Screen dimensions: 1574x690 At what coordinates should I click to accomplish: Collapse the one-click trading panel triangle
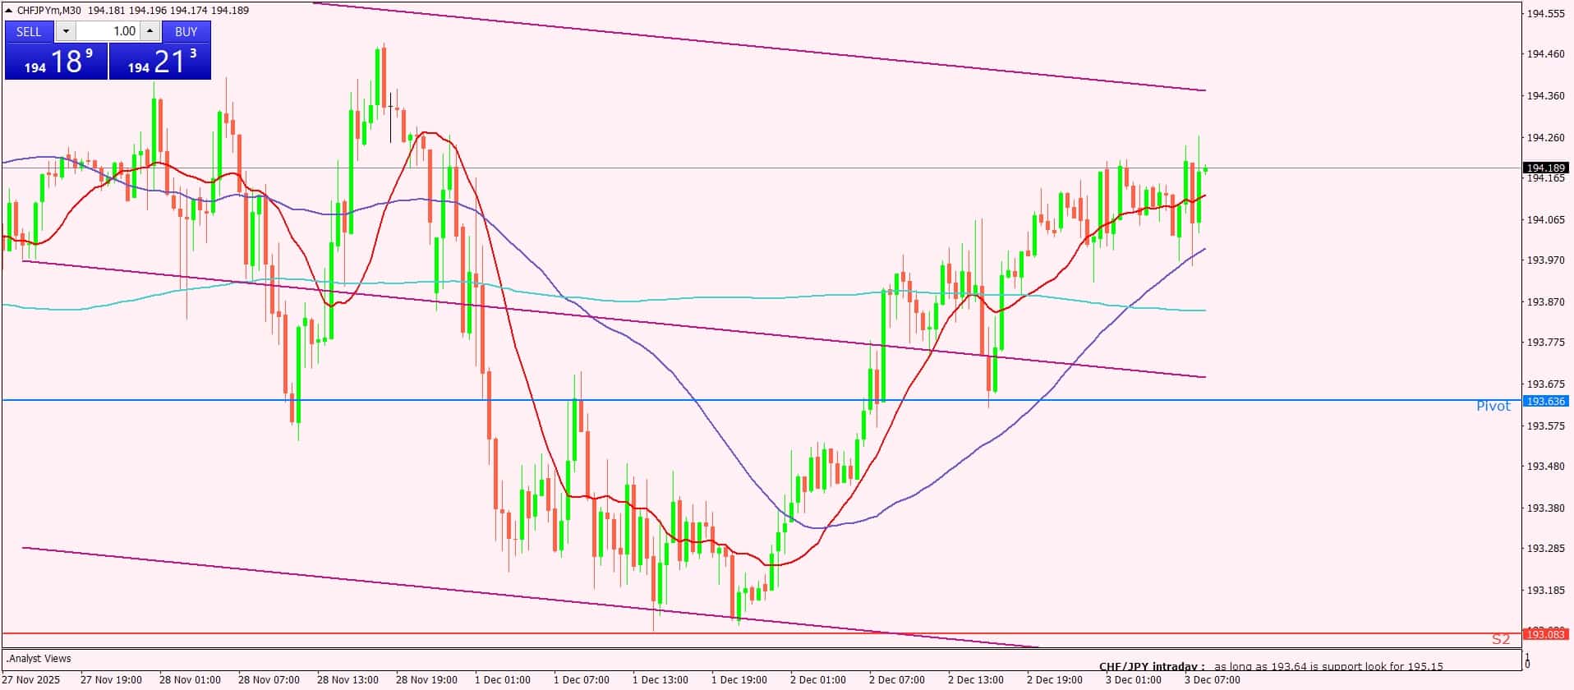tap(9, 11)
